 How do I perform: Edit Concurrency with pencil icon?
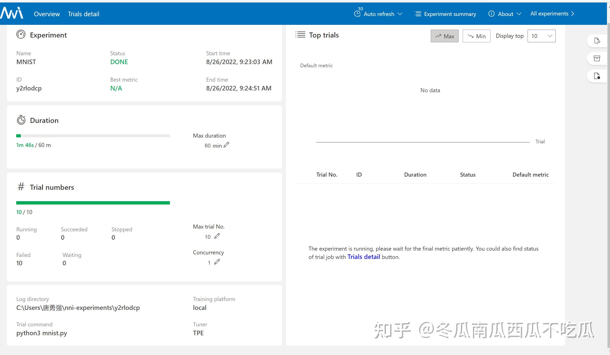point(217,262)
